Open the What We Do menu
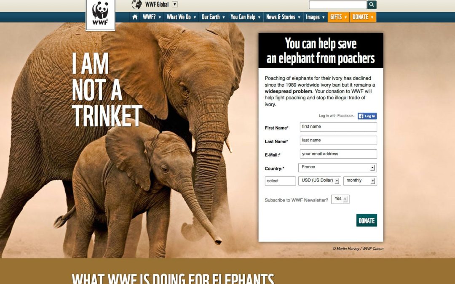455x284 pixels. pyautogui.click(x=181, y=17)
